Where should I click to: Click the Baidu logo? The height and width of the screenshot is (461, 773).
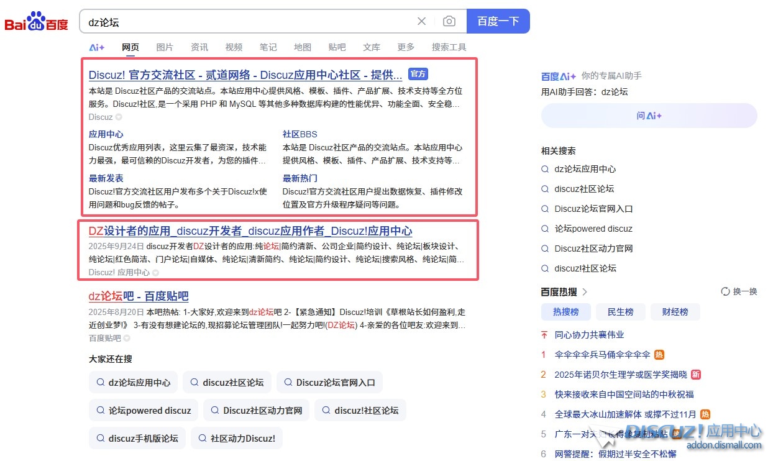pyautogui.click(x=36, y=22)
